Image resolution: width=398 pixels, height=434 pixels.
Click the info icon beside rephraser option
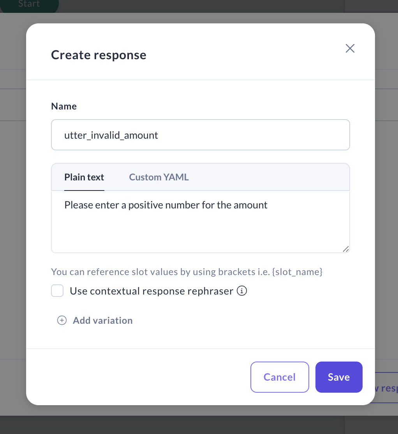click(242, 291)
